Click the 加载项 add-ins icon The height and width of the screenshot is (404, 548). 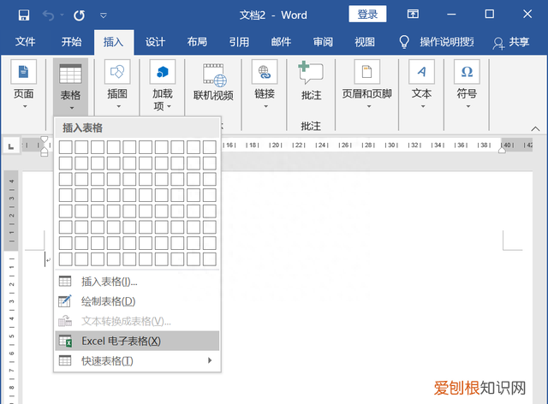(x=163, y=72)
